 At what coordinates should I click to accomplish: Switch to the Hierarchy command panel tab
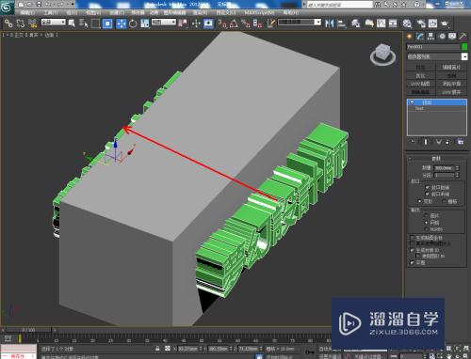430,37
